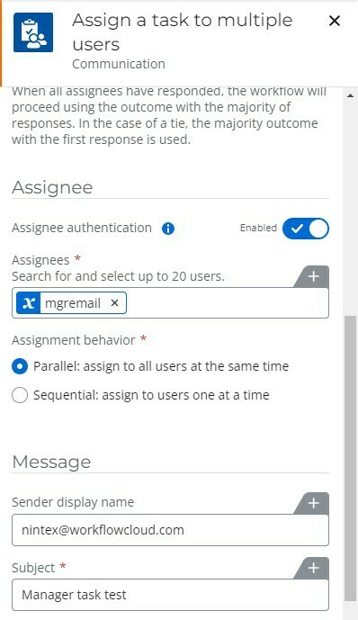Click the variable icon on mgremail tag
358x620 pixels.
[29, 303]
